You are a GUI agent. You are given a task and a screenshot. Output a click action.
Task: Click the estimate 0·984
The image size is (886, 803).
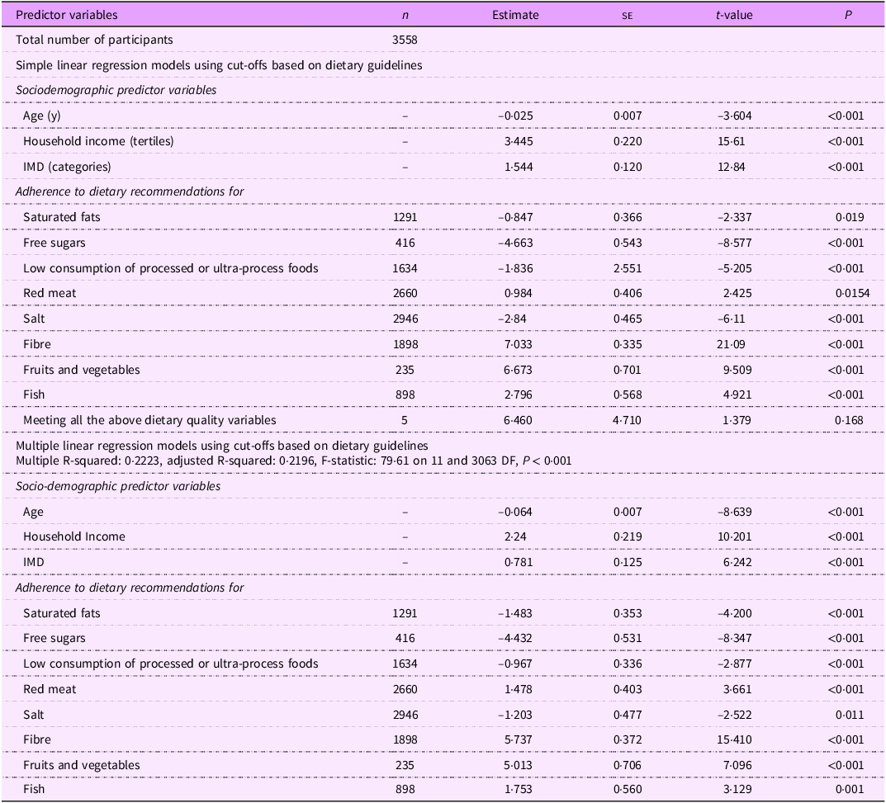click(x=519, y=293)
